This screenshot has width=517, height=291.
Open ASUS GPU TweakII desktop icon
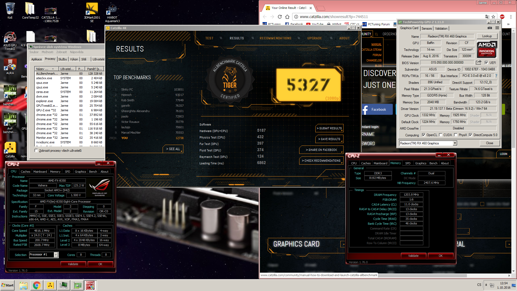10,41
